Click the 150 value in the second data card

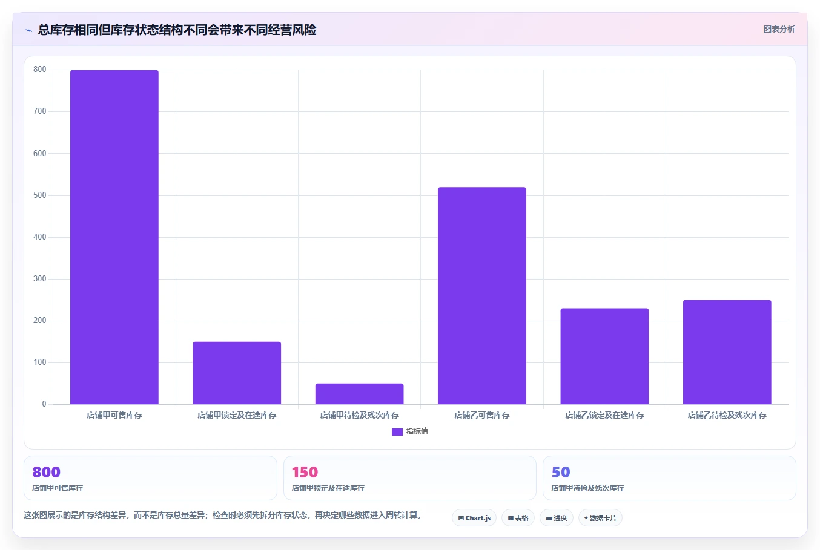point(305,472)
